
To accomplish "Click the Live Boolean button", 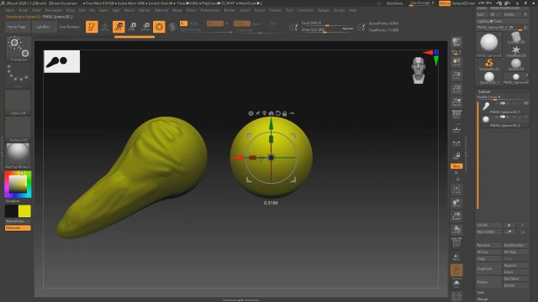I will coord(69,27).
